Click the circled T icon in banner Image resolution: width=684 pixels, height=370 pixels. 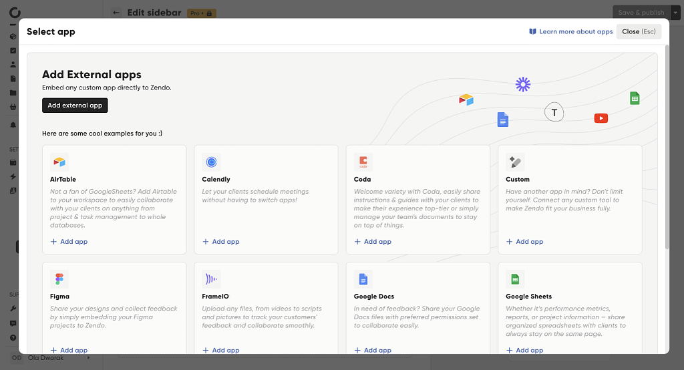[554, 113]
